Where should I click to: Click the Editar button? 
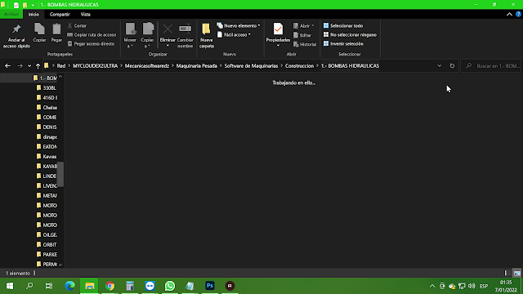302,35
